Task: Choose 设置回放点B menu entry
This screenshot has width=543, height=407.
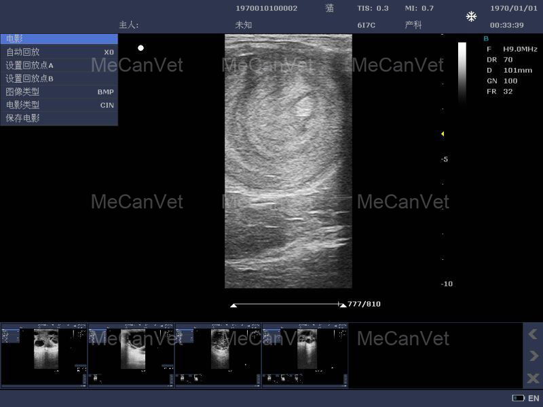Action: [x=59, y=79]
